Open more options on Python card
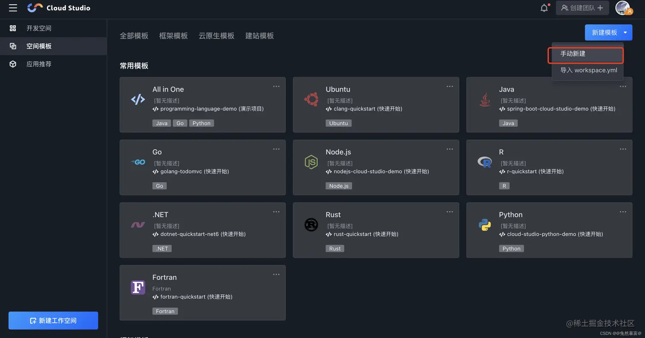 pyautogui.click(x=623, y=212)
